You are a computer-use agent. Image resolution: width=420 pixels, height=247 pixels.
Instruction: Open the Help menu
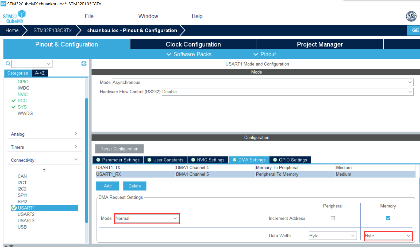(197, 16)
